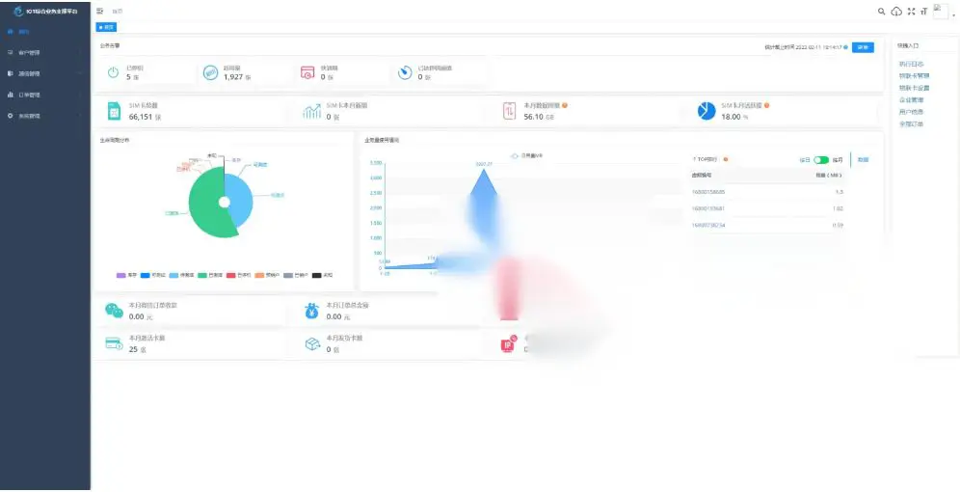The height and width of the screenshot is (492, 960).
Task: Click the cloud download icon in header
Action: tap(896, 11)
